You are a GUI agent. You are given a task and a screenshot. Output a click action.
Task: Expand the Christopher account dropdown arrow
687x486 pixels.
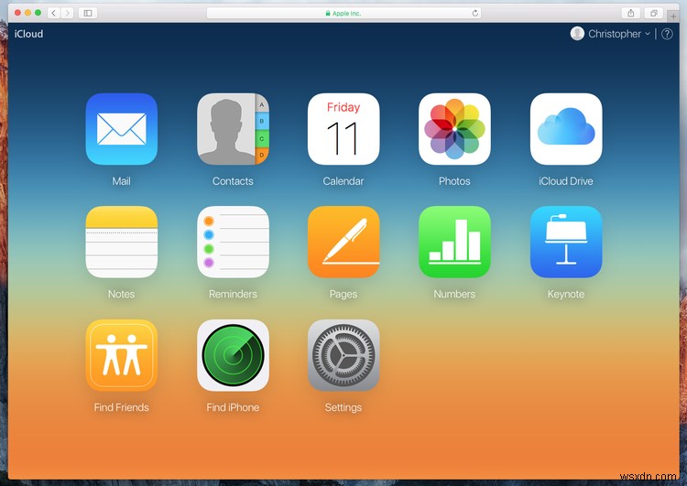(647, 34)
